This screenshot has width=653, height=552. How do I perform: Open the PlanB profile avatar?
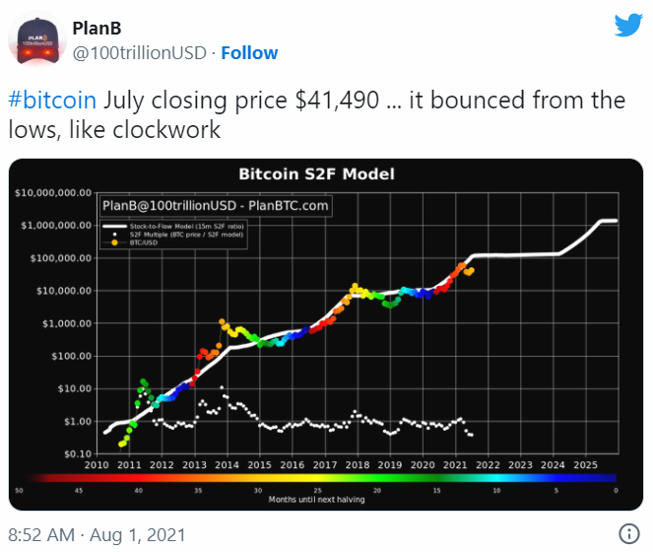pyautogui.click(x=35, y=39)
